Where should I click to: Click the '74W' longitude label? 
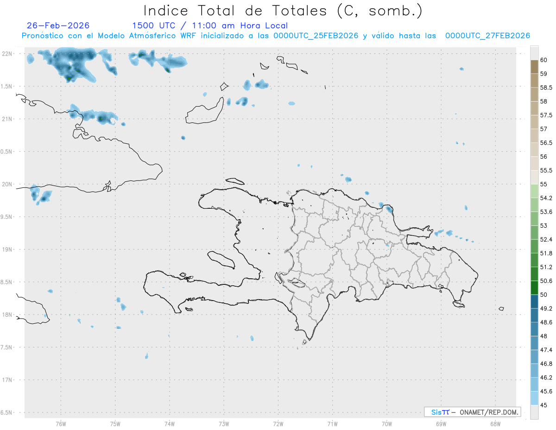point(170,424)
